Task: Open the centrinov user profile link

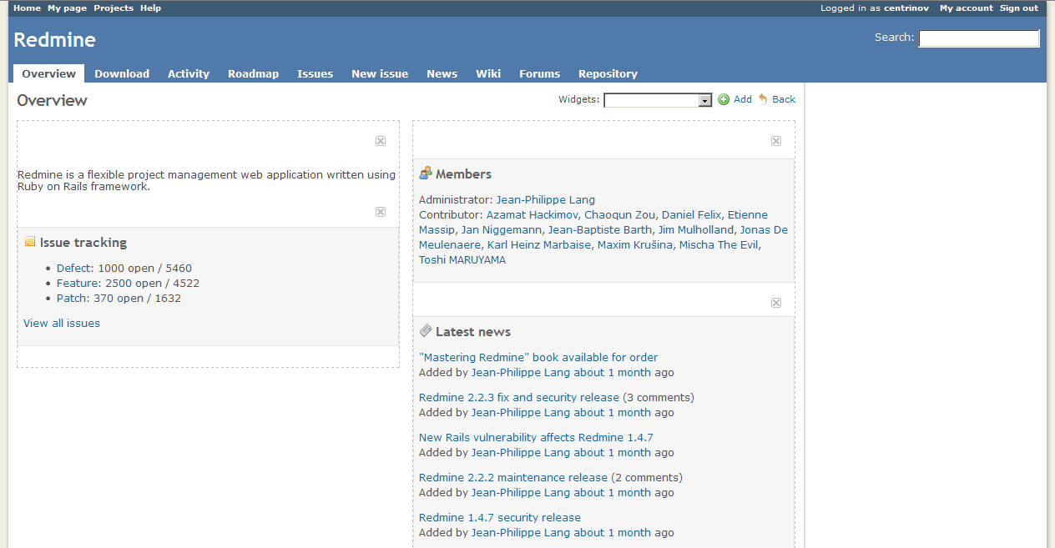Action: (x=908, y=8)
